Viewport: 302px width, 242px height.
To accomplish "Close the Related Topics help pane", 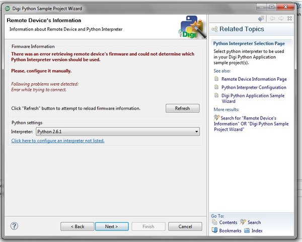I will (x=289, y=19).
